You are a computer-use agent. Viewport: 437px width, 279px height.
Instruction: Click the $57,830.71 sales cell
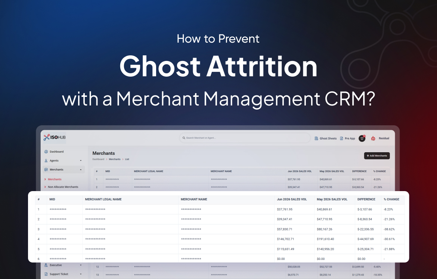point(285,229)
